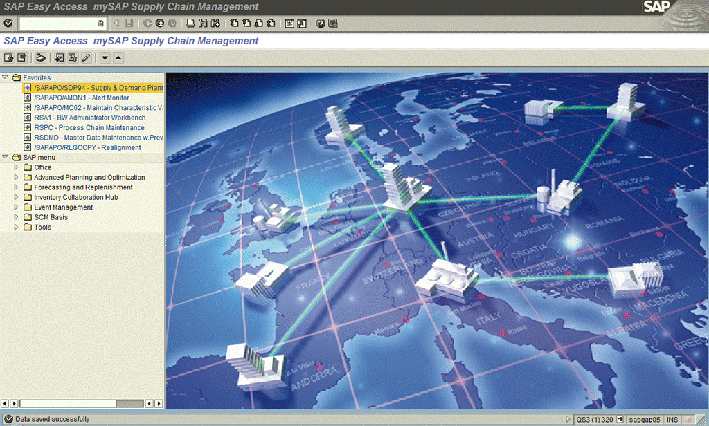
Task: Click the SAP menu folder label
Action: click(39, 157)
